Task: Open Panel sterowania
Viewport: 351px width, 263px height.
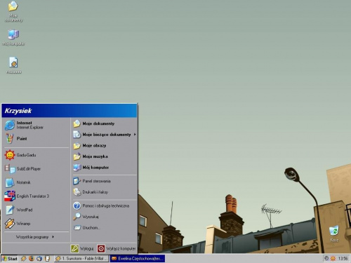Action: click(x=104, y=181)
